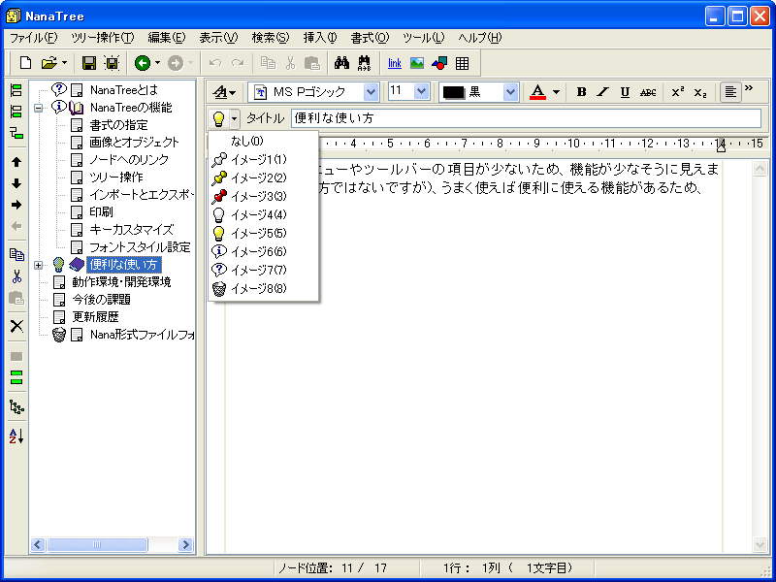Click the binoculars Replace icon
The width and height of the screenshot is (776, 582).
365,63
